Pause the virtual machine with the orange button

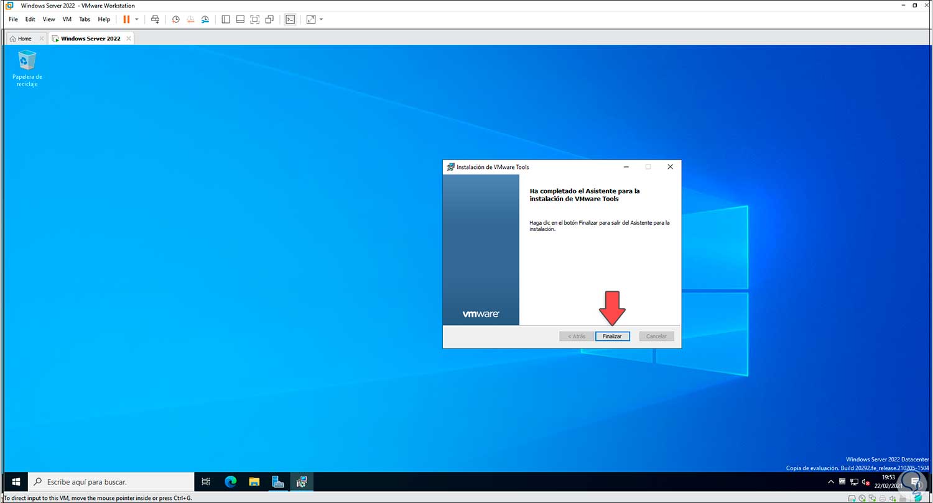pos(126,19)
